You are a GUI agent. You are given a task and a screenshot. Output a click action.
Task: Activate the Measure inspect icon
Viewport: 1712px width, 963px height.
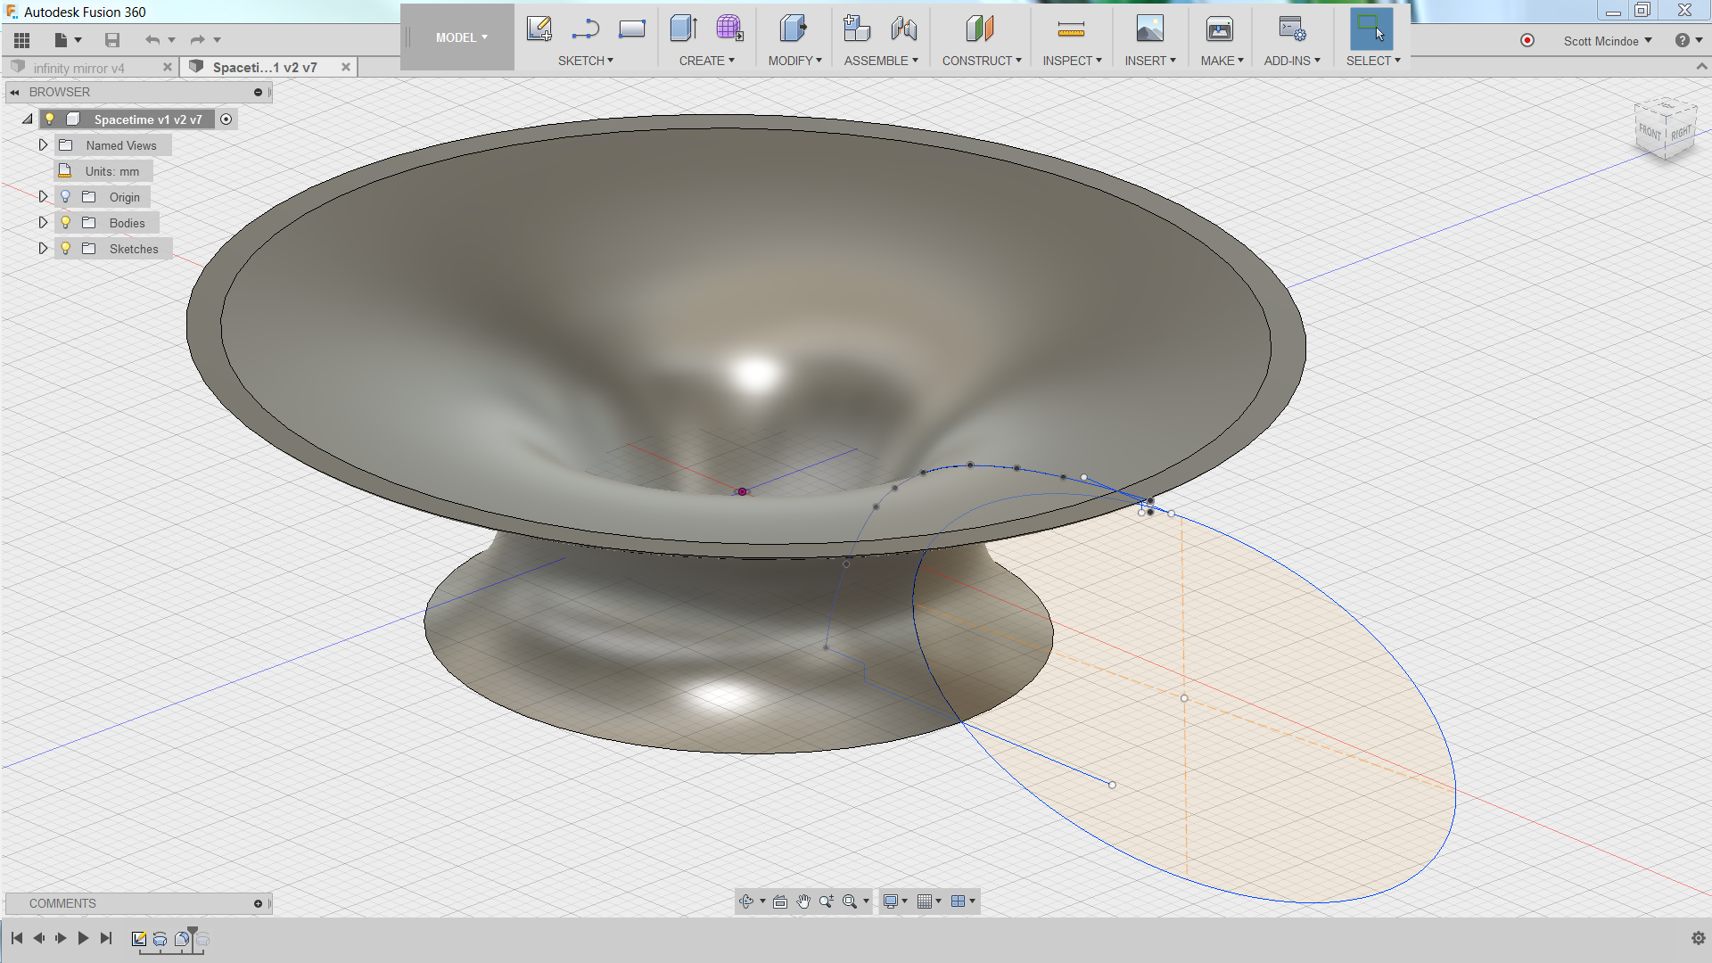point(1071,29)
